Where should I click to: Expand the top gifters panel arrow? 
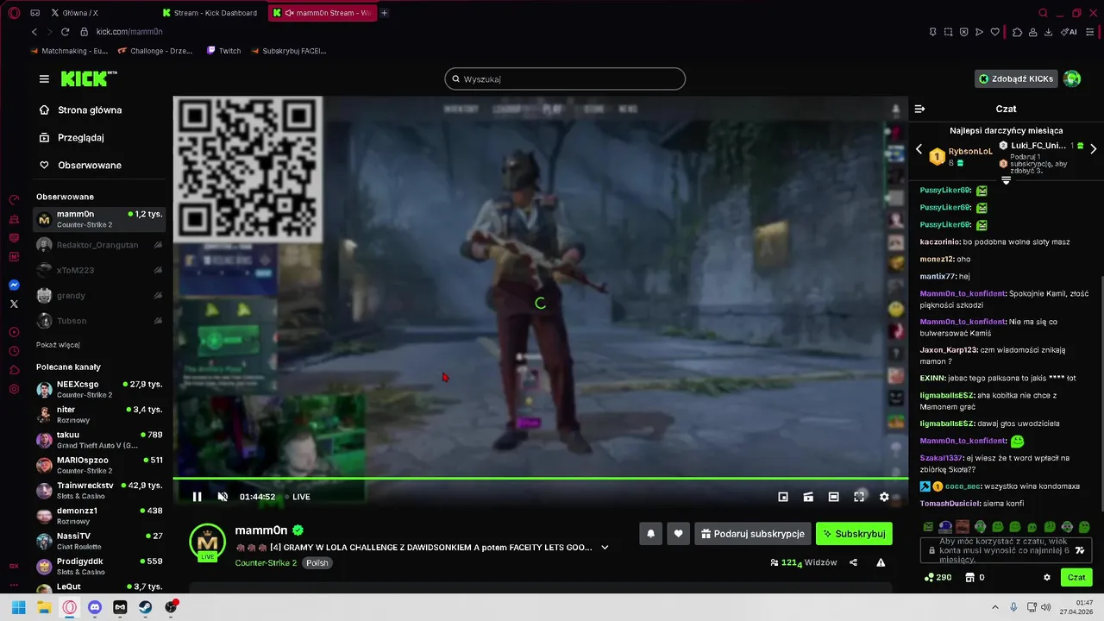coord(1006,180)
